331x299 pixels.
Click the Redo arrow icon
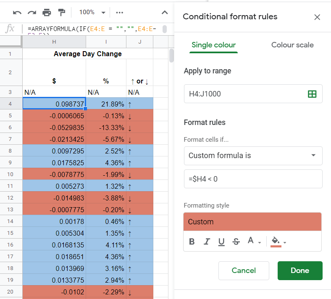pos(32,13)
